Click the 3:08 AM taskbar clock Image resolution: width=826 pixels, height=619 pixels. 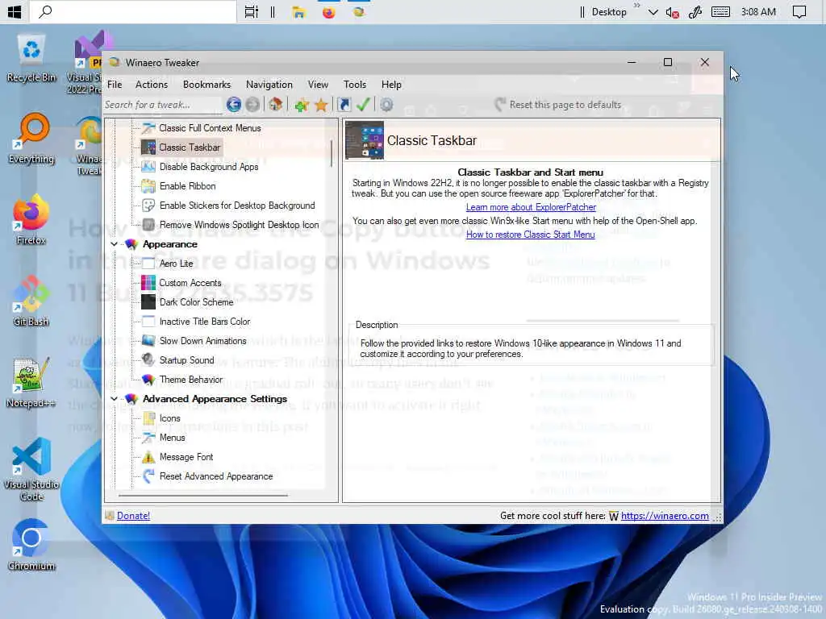[758, 11]
